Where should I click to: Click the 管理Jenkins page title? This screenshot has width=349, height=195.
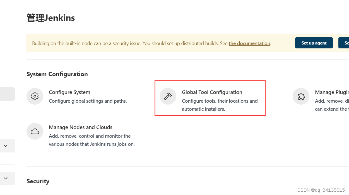pyautogui.click(x=51, y=18)
